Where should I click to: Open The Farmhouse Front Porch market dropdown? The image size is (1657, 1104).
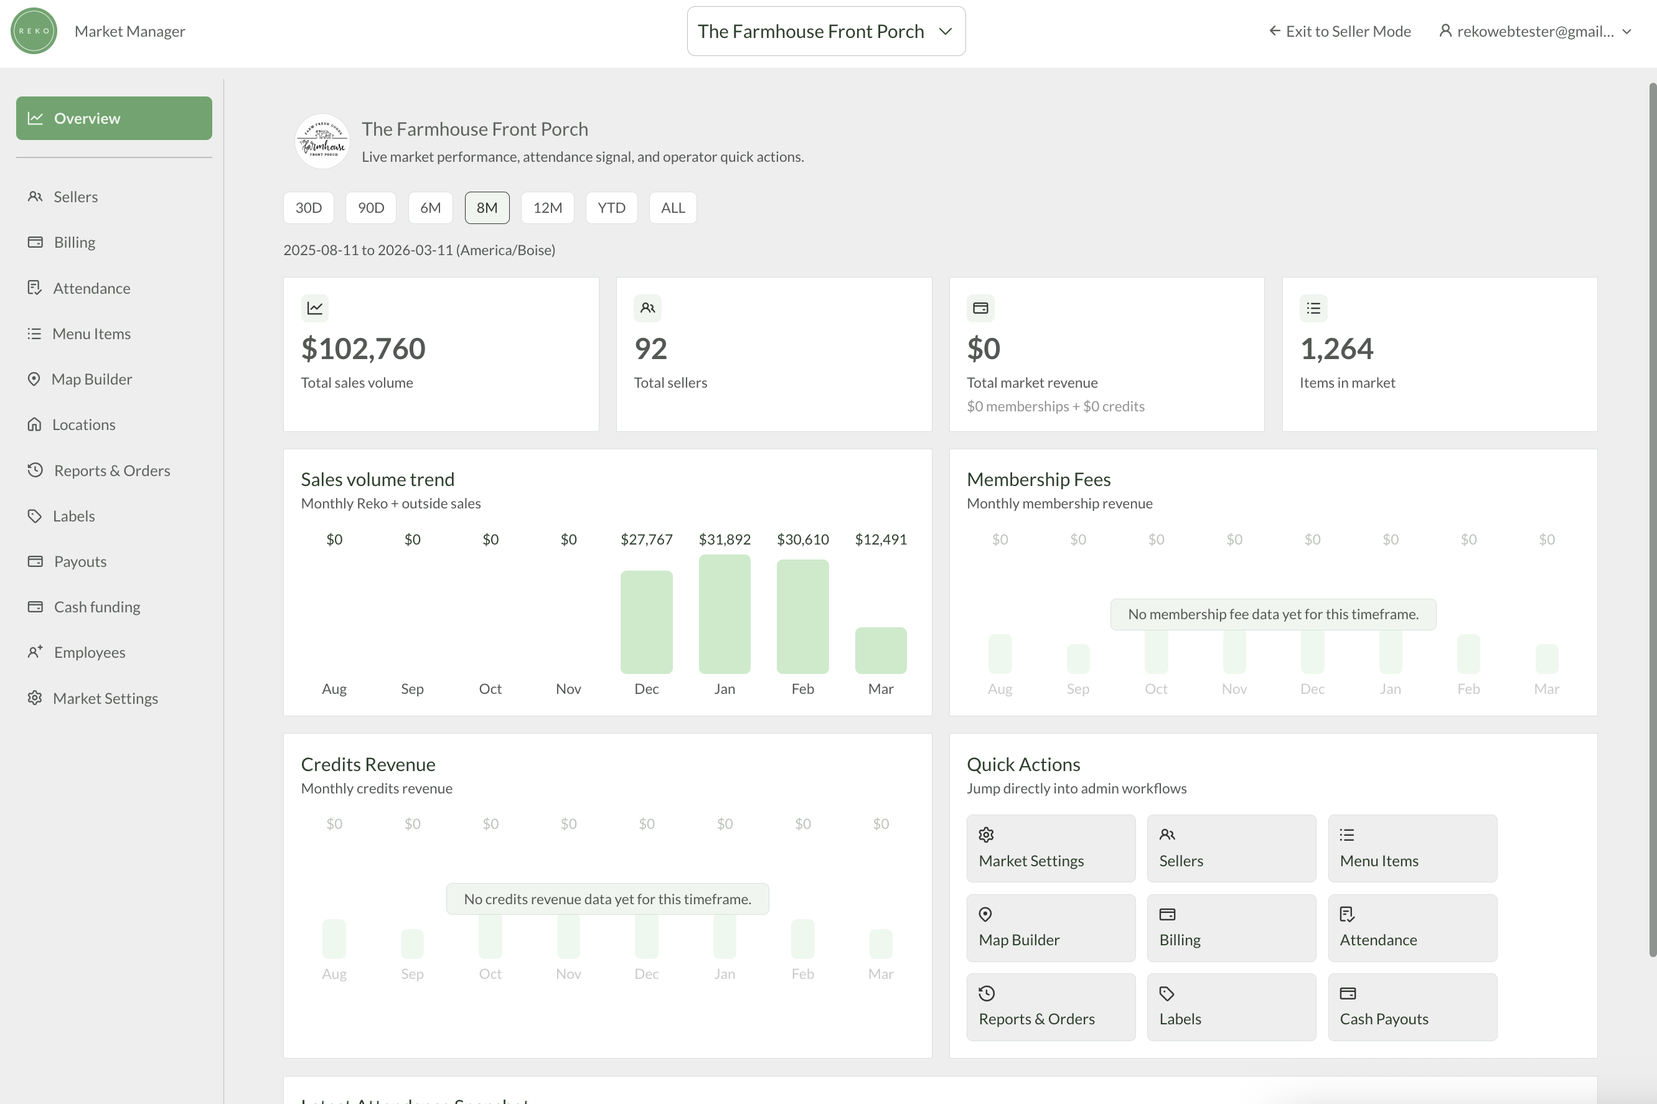point(826,31)
